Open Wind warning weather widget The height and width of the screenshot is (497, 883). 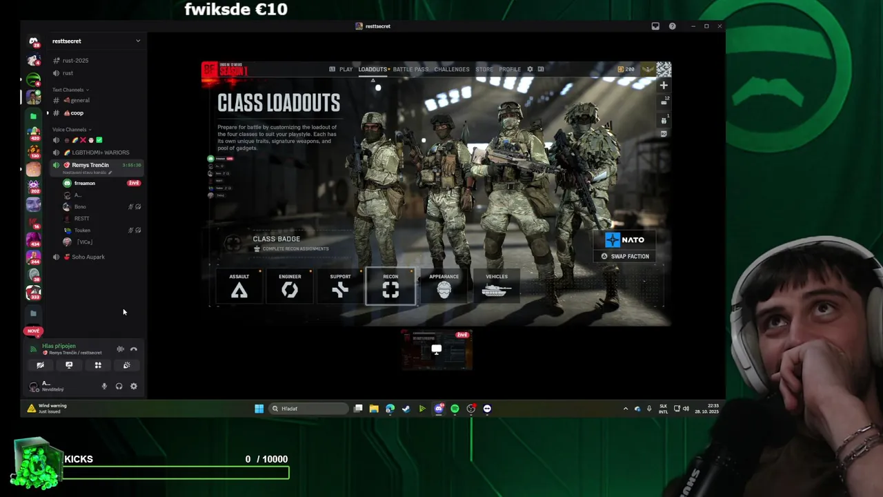click(47, 409)
